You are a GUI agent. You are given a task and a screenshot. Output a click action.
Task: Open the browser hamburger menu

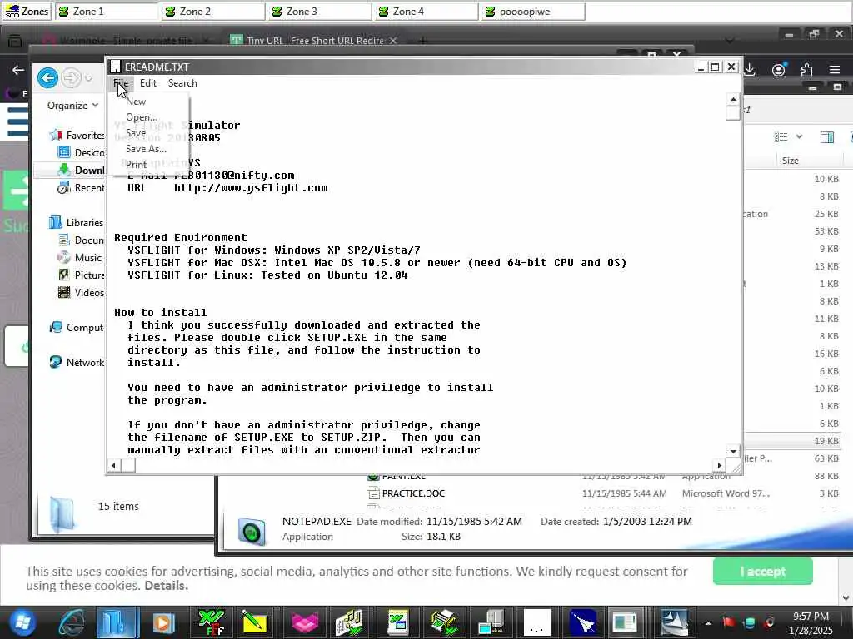(835, 70)
